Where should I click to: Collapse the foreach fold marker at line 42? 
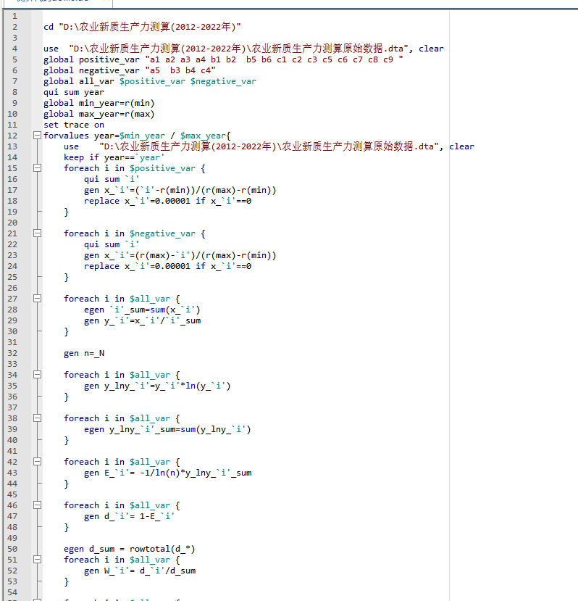[37, 462]
